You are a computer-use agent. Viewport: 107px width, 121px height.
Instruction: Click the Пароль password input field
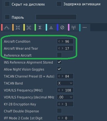[x=56, y=17]
